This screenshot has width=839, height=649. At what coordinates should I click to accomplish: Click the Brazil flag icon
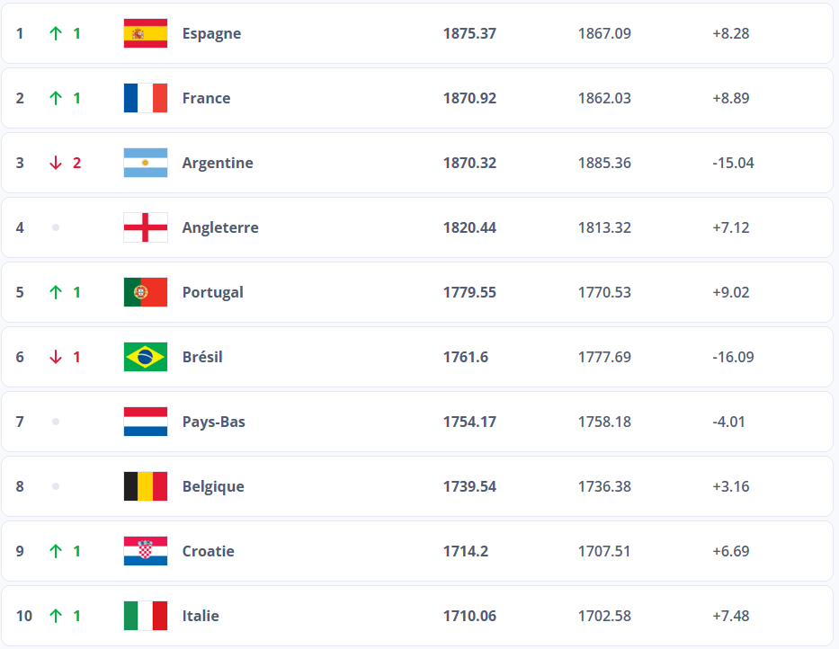coord(146,357)
